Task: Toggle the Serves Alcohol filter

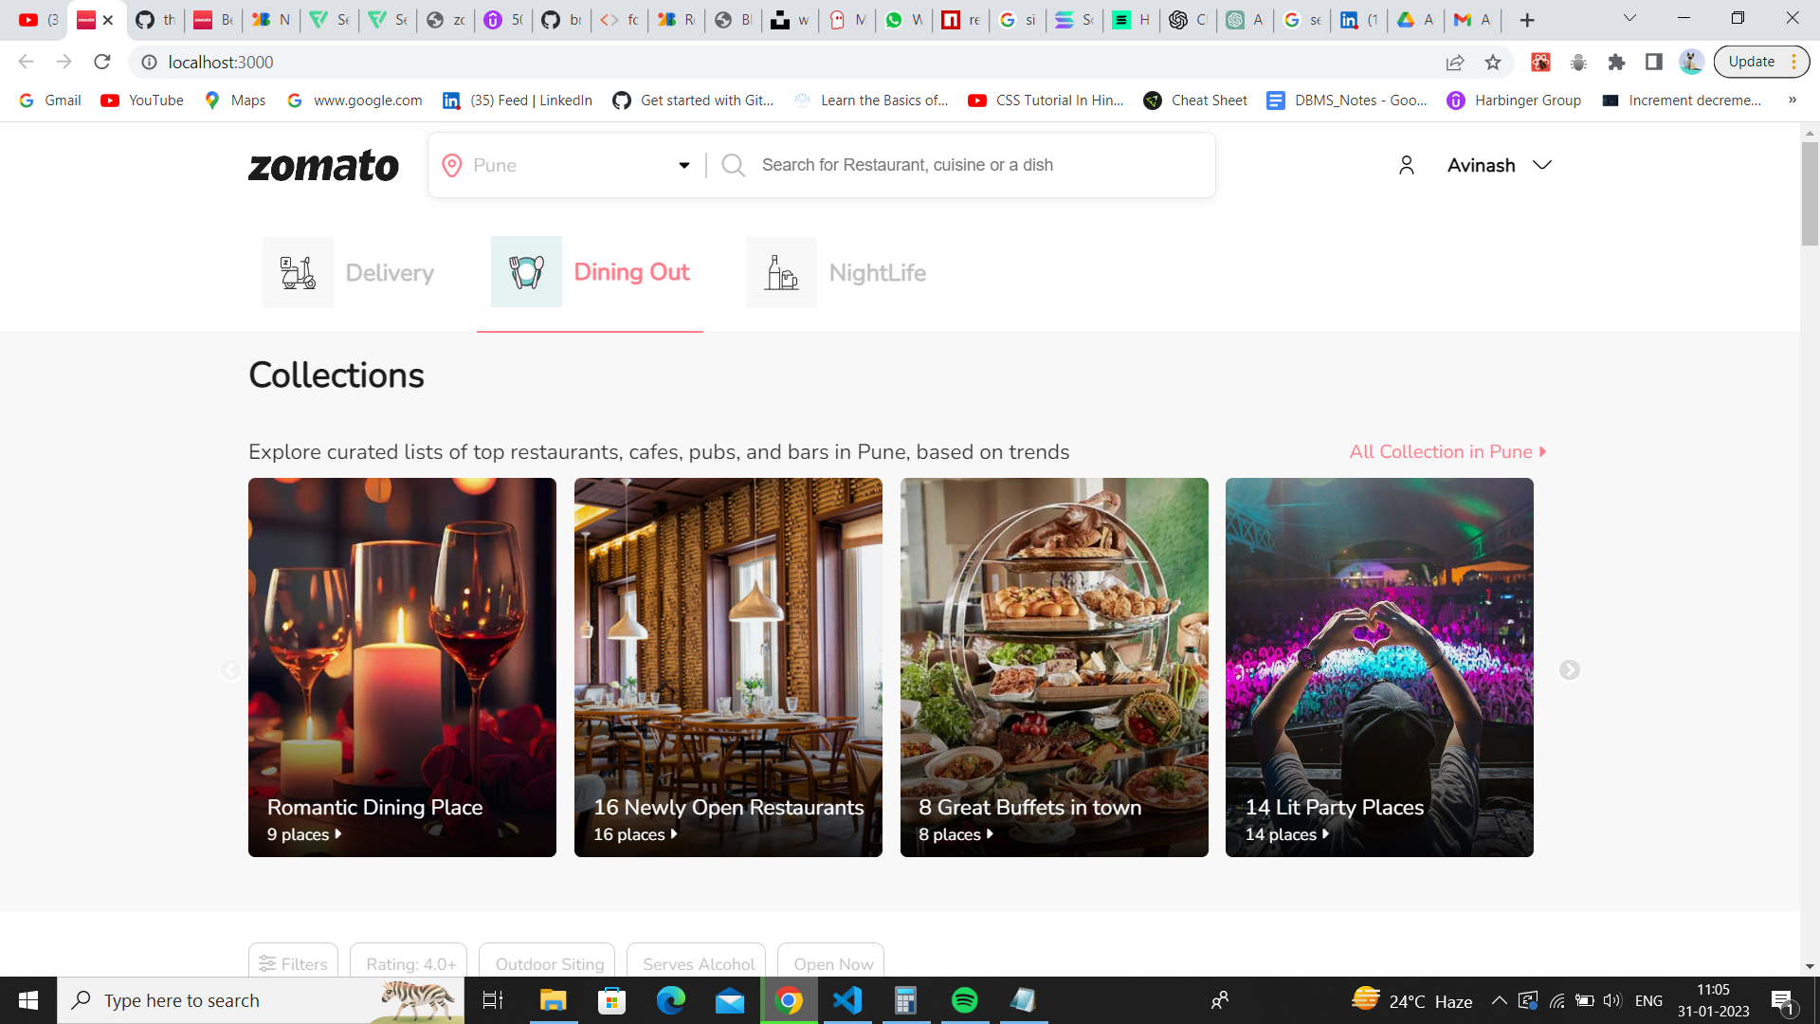Action: tap(696, 963)
